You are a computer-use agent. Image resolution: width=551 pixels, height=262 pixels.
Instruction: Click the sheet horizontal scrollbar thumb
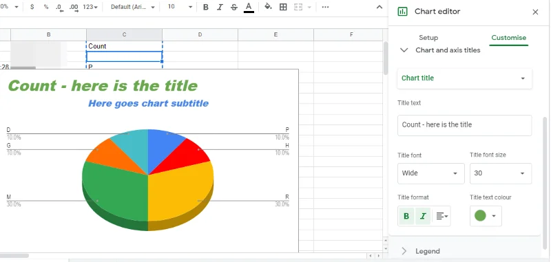(x=14, y=256)
